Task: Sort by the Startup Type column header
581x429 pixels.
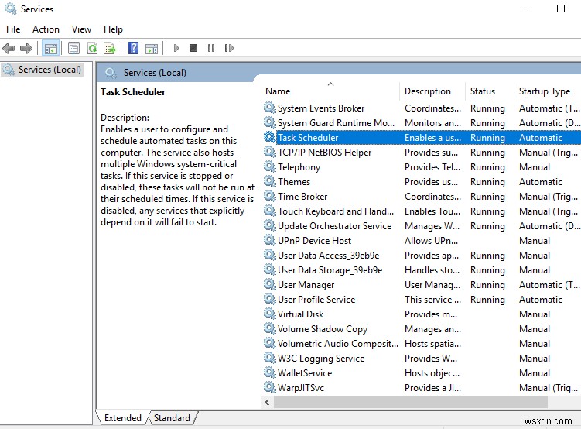Action: [x=544, y=91]
